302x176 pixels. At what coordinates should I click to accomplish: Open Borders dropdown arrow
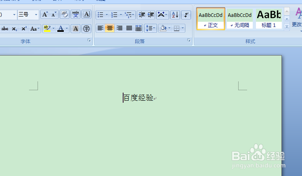tap(183, 29)
